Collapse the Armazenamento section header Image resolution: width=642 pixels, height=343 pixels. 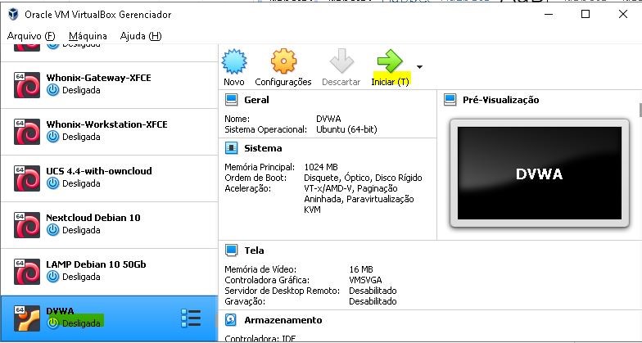tap(283, 320)
